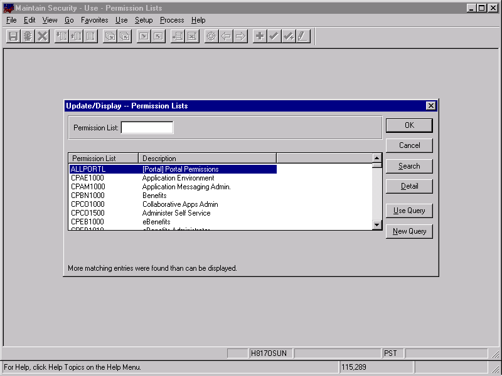Click the traffic-light Update/Display toolbar icon

click(27, 36)
